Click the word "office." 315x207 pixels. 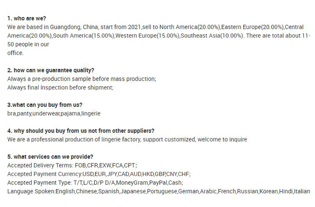[x=16, y=53]
